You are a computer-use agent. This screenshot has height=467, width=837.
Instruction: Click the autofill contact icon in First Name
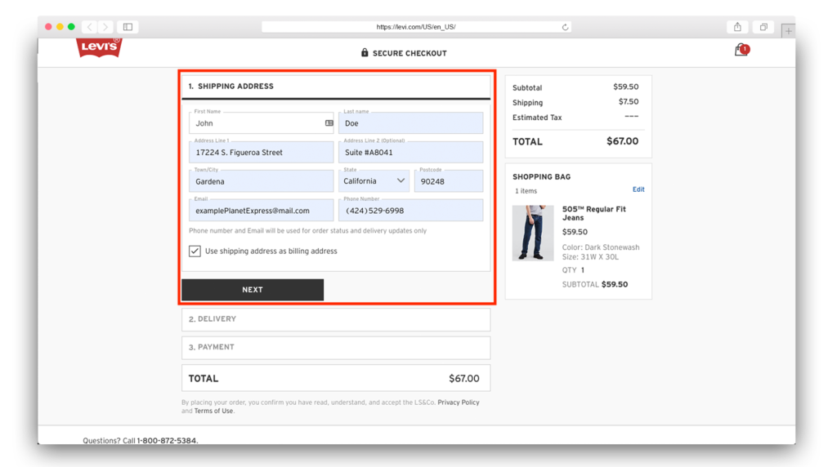(329, 123)
